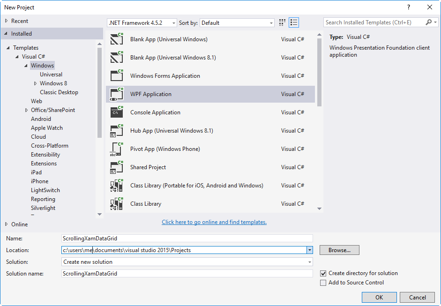Switch template list to small icons view
This screenshot has height=306, width=441.
[282, 22]
